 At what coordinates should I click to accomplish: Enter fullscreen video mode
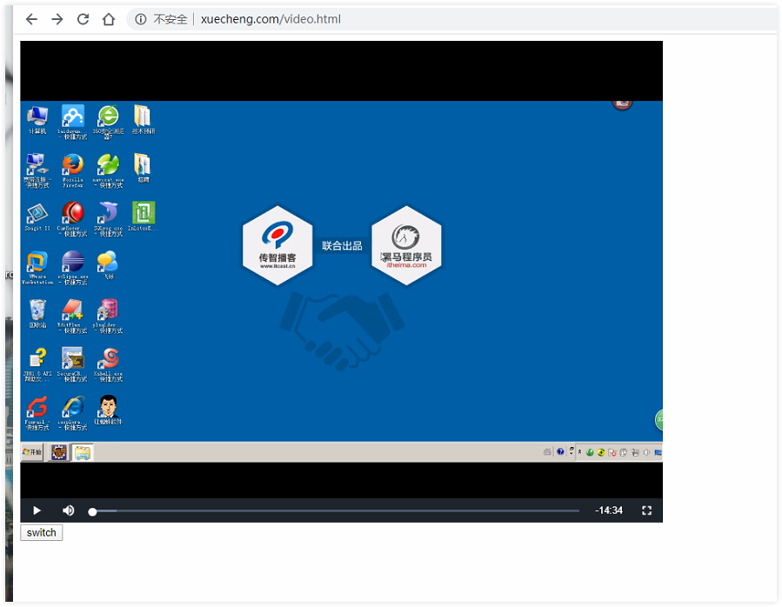click(x=646, y=510)
